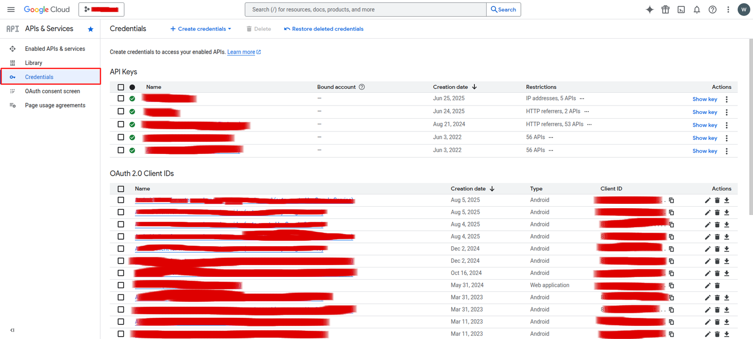Open the notifications bell
This screenshot has width=753, height=339.
(x=697, y=9)
